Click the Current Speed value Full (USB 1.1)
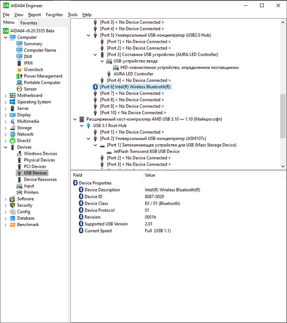Viewport: 287px width, 323px height. [158, 231]
